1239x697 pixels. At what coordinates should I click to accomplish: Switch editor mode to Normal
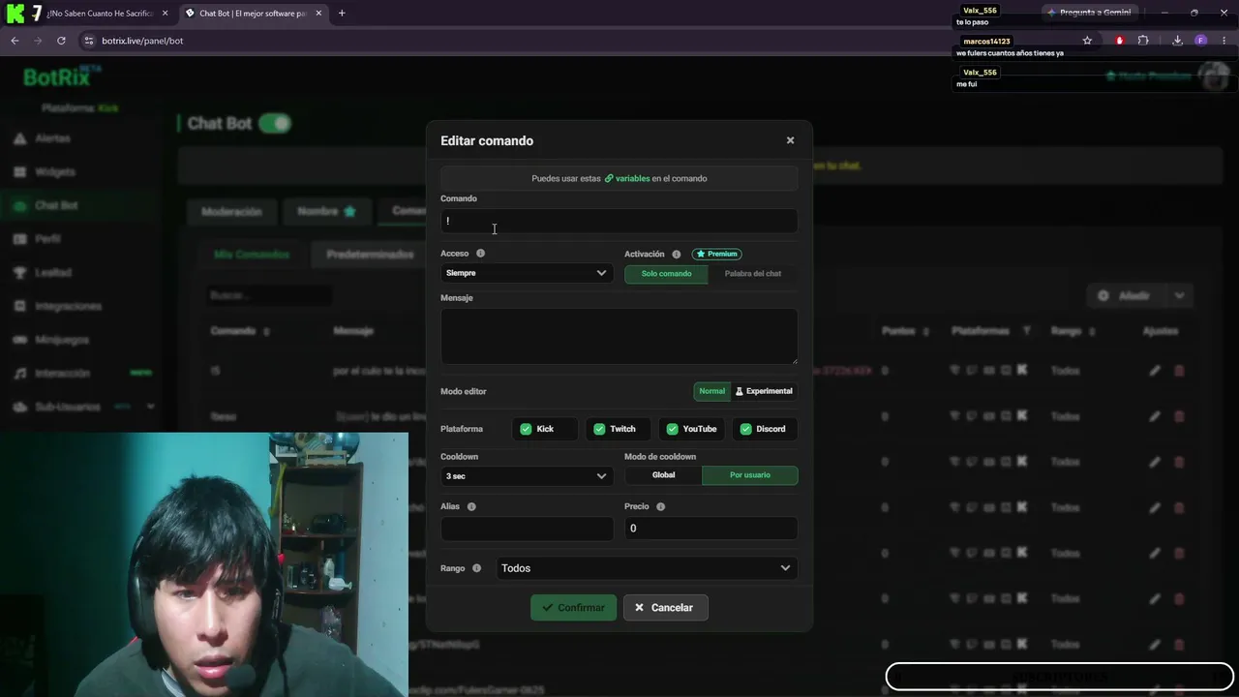tap(711, 391)
